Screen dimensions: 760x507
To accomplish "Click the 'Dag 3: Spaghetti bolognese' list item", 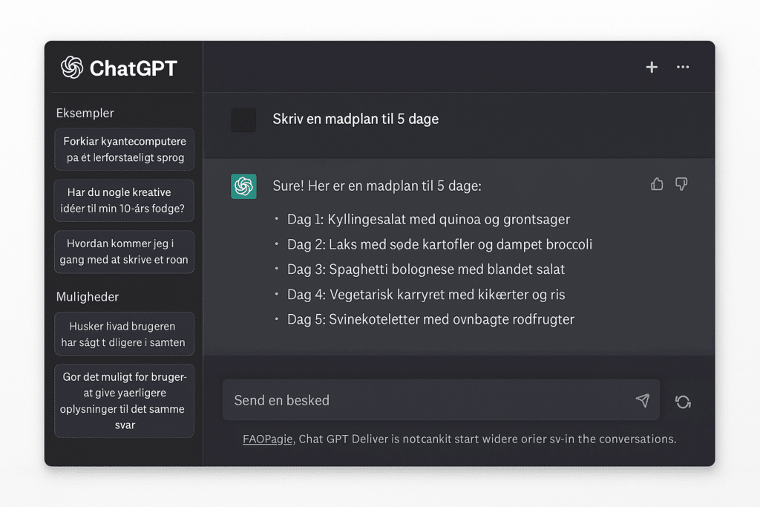I will 426,269.
